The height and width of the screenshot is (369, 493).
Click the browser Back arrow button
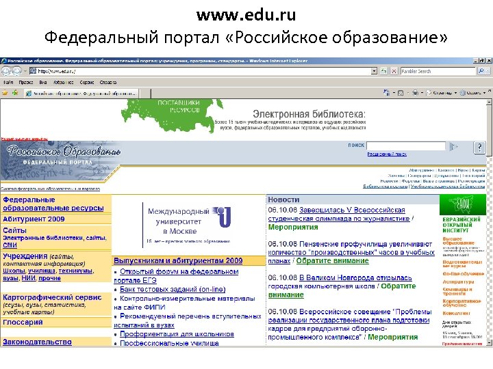[6, 71]
